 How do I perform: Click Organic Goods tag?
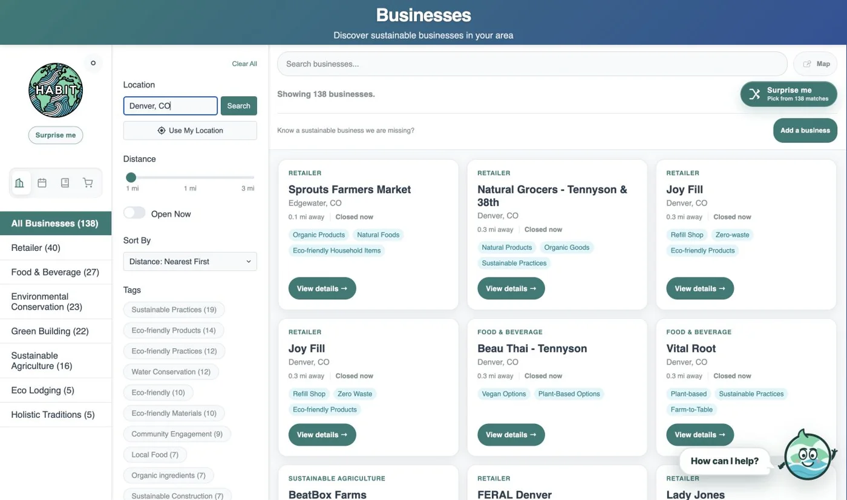(x=566, y=247)
